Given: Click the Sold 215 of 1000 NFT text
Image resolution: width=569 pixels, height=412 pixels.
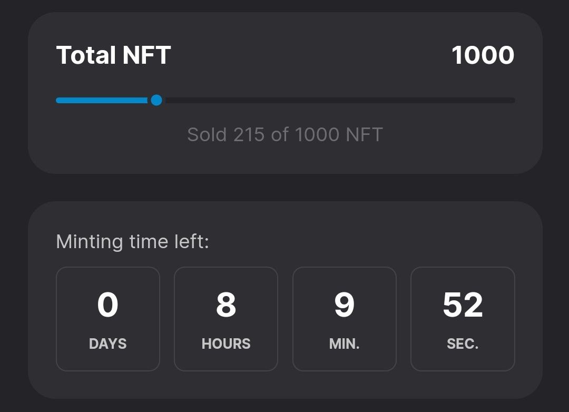Looking at the screenshot, I should (285, 135).
